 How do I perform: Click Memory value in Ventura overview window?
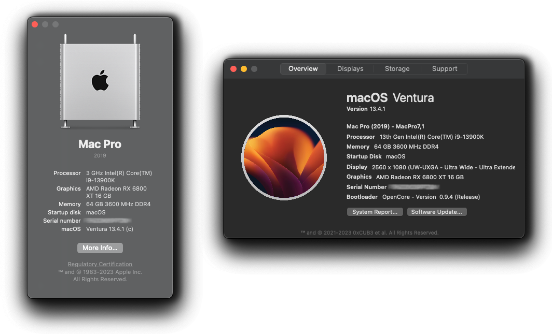[x=406, y=147]
